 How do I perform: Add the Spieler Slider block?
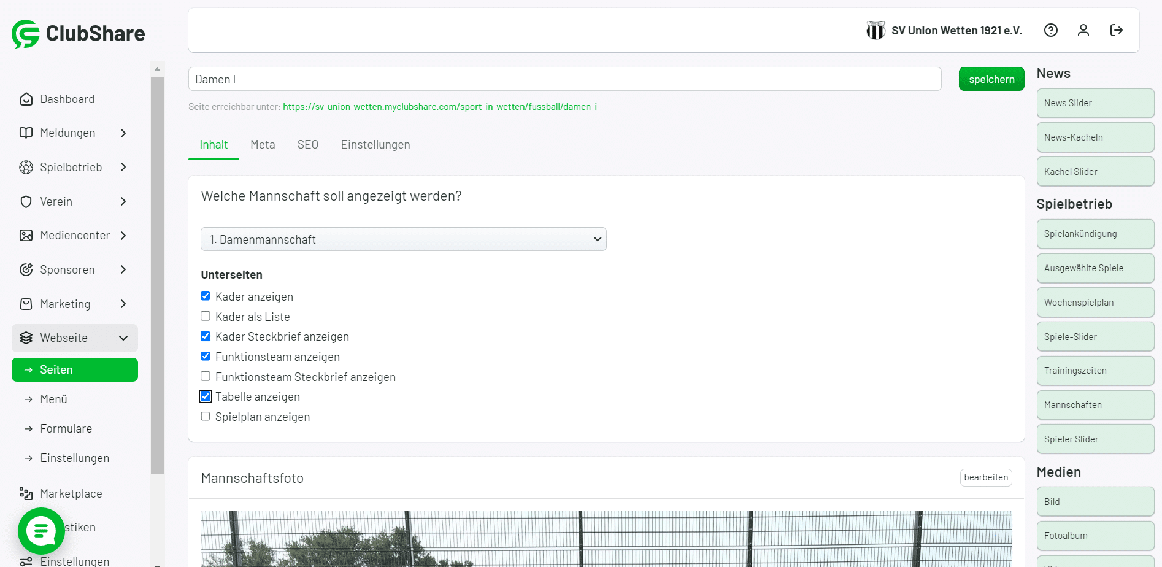coord(1095,439)
